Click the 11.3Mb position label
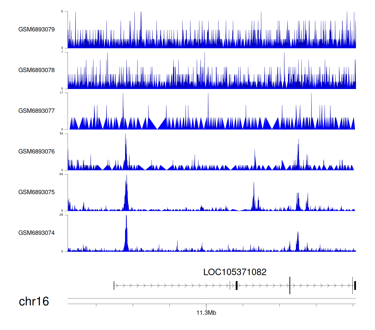The height and width of the screenshot is (330, 375). coord(206,313)
